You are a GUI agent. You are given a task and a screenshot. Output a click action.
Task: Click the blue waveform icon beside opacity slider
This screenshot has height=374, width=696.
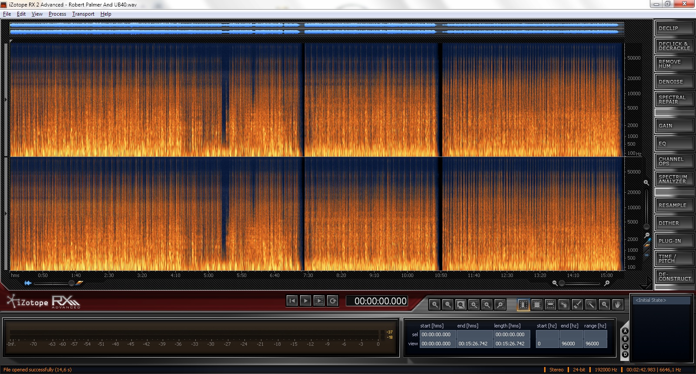click(28, 283)
